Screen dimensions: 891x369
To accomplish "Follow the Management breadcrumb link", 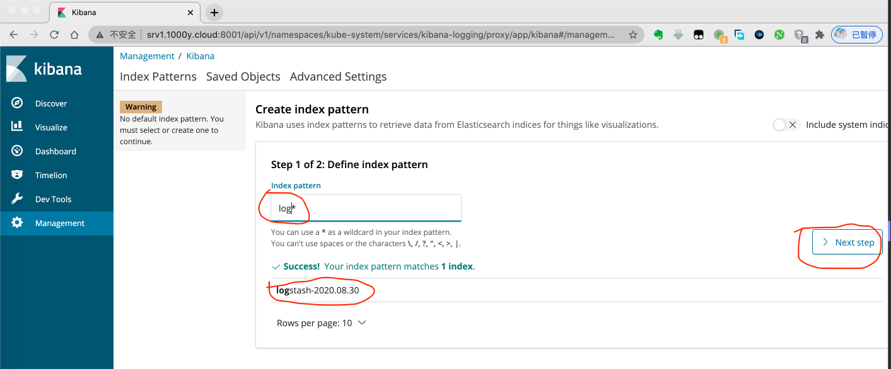I will click(147, 56).
